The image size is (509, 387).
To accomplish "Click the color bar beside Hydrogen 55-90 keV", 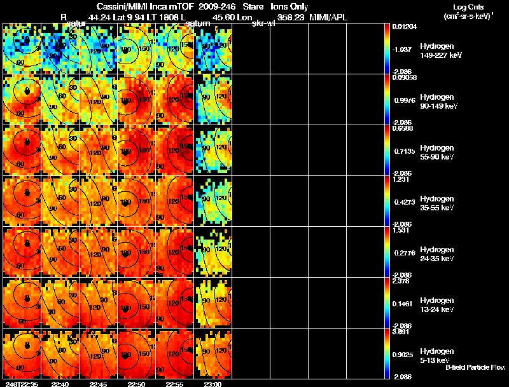I will pyautogui.click(x=387, y=151).
